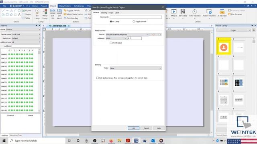Select the line drawing tool
Screen dimensions: 257x144
[x=3, y=10]
